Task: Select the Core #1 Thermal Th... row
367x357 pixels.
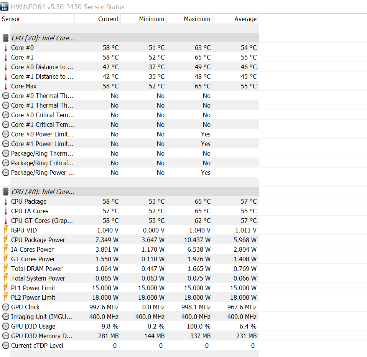Action: 130,105
